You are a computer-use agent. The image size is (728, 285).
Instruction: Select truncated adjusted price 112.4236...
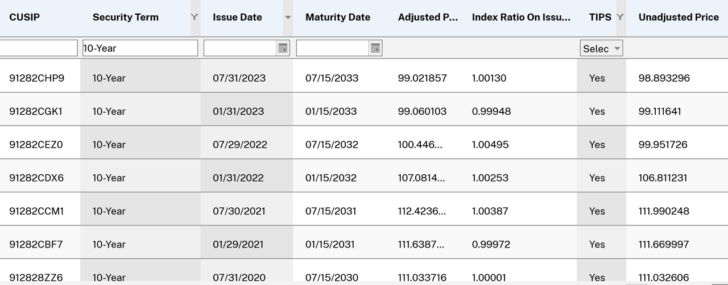tap(422, 211)
